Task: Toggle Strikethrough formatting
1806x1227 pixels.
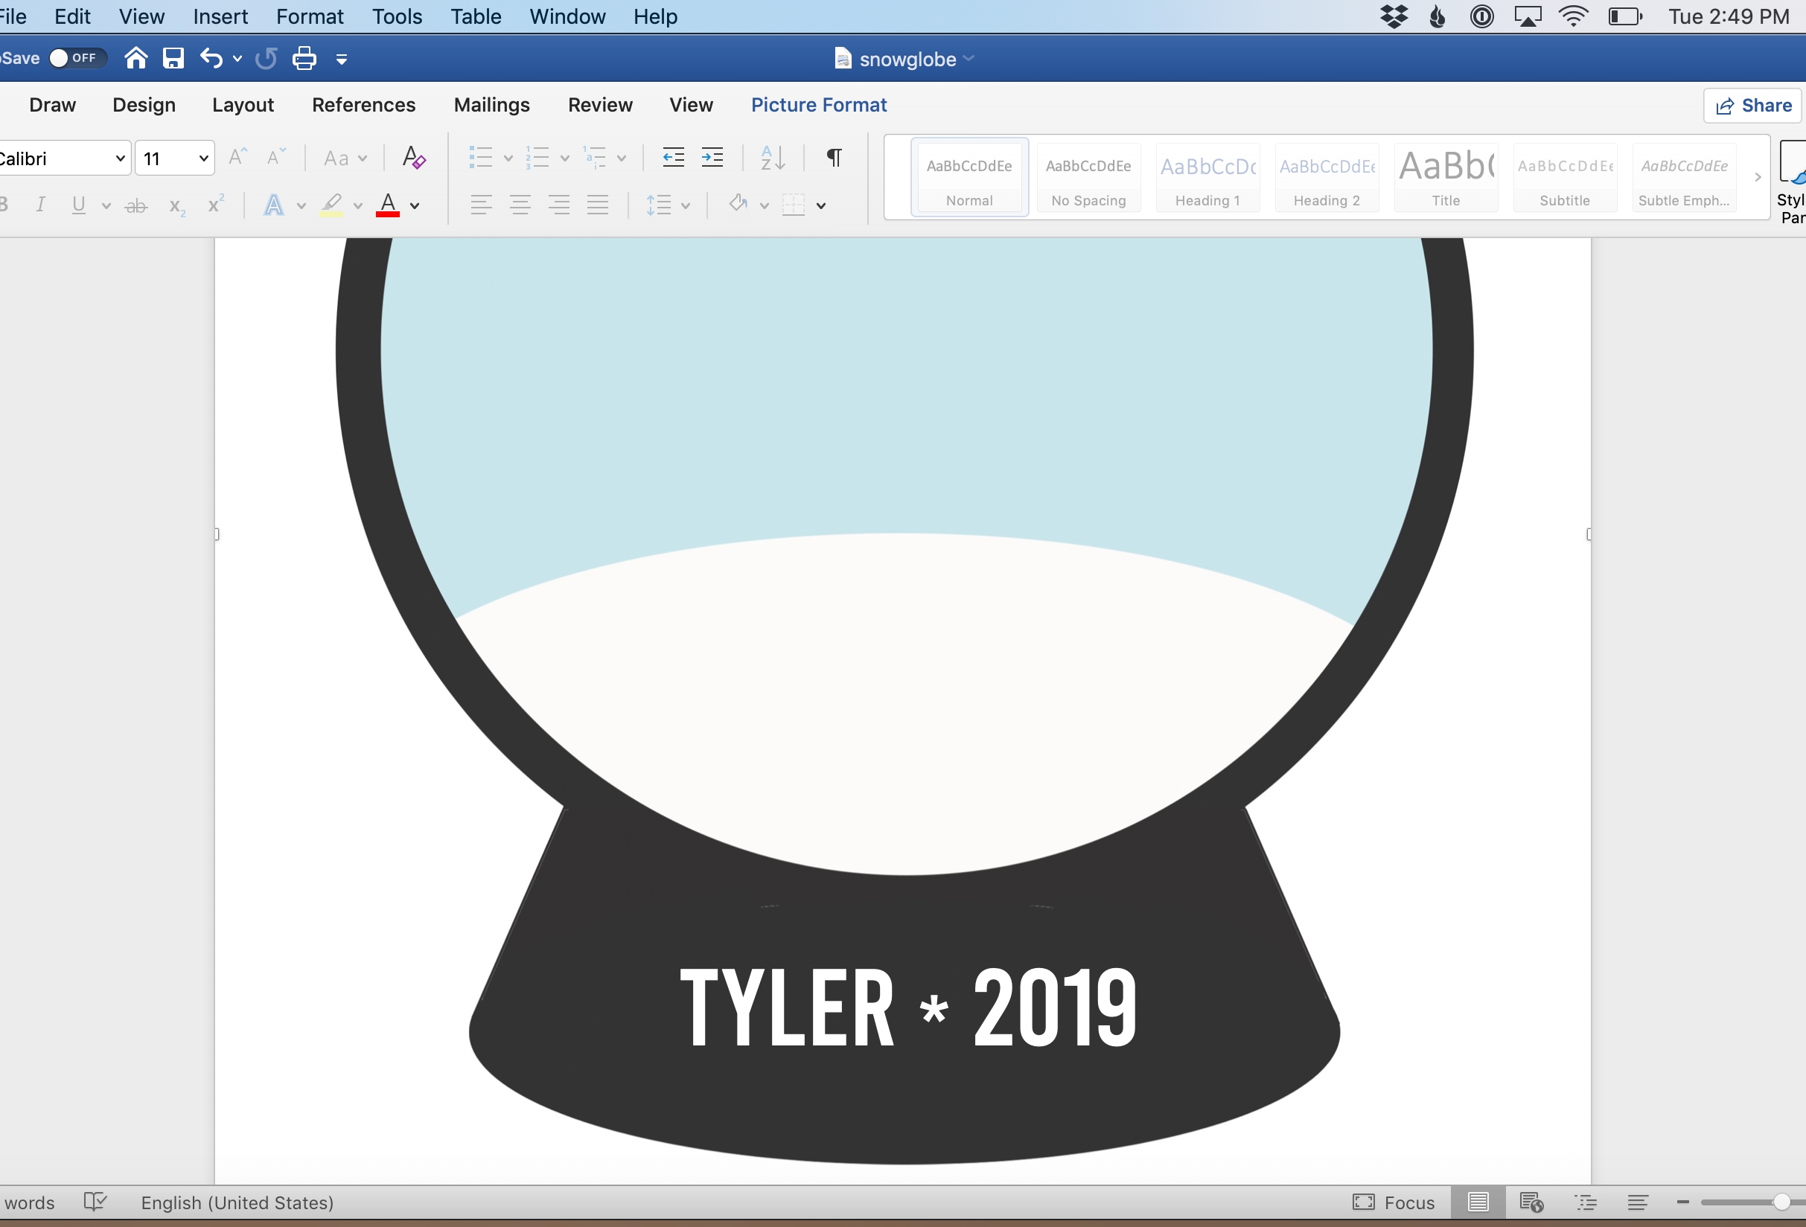Action: click(136, 205)
